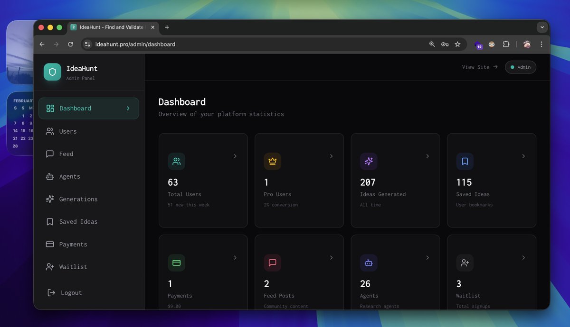Click the Payments card green credit-card icon
Image resolution: width=570 pixels, height=327 pixels.
coord(177,263)
